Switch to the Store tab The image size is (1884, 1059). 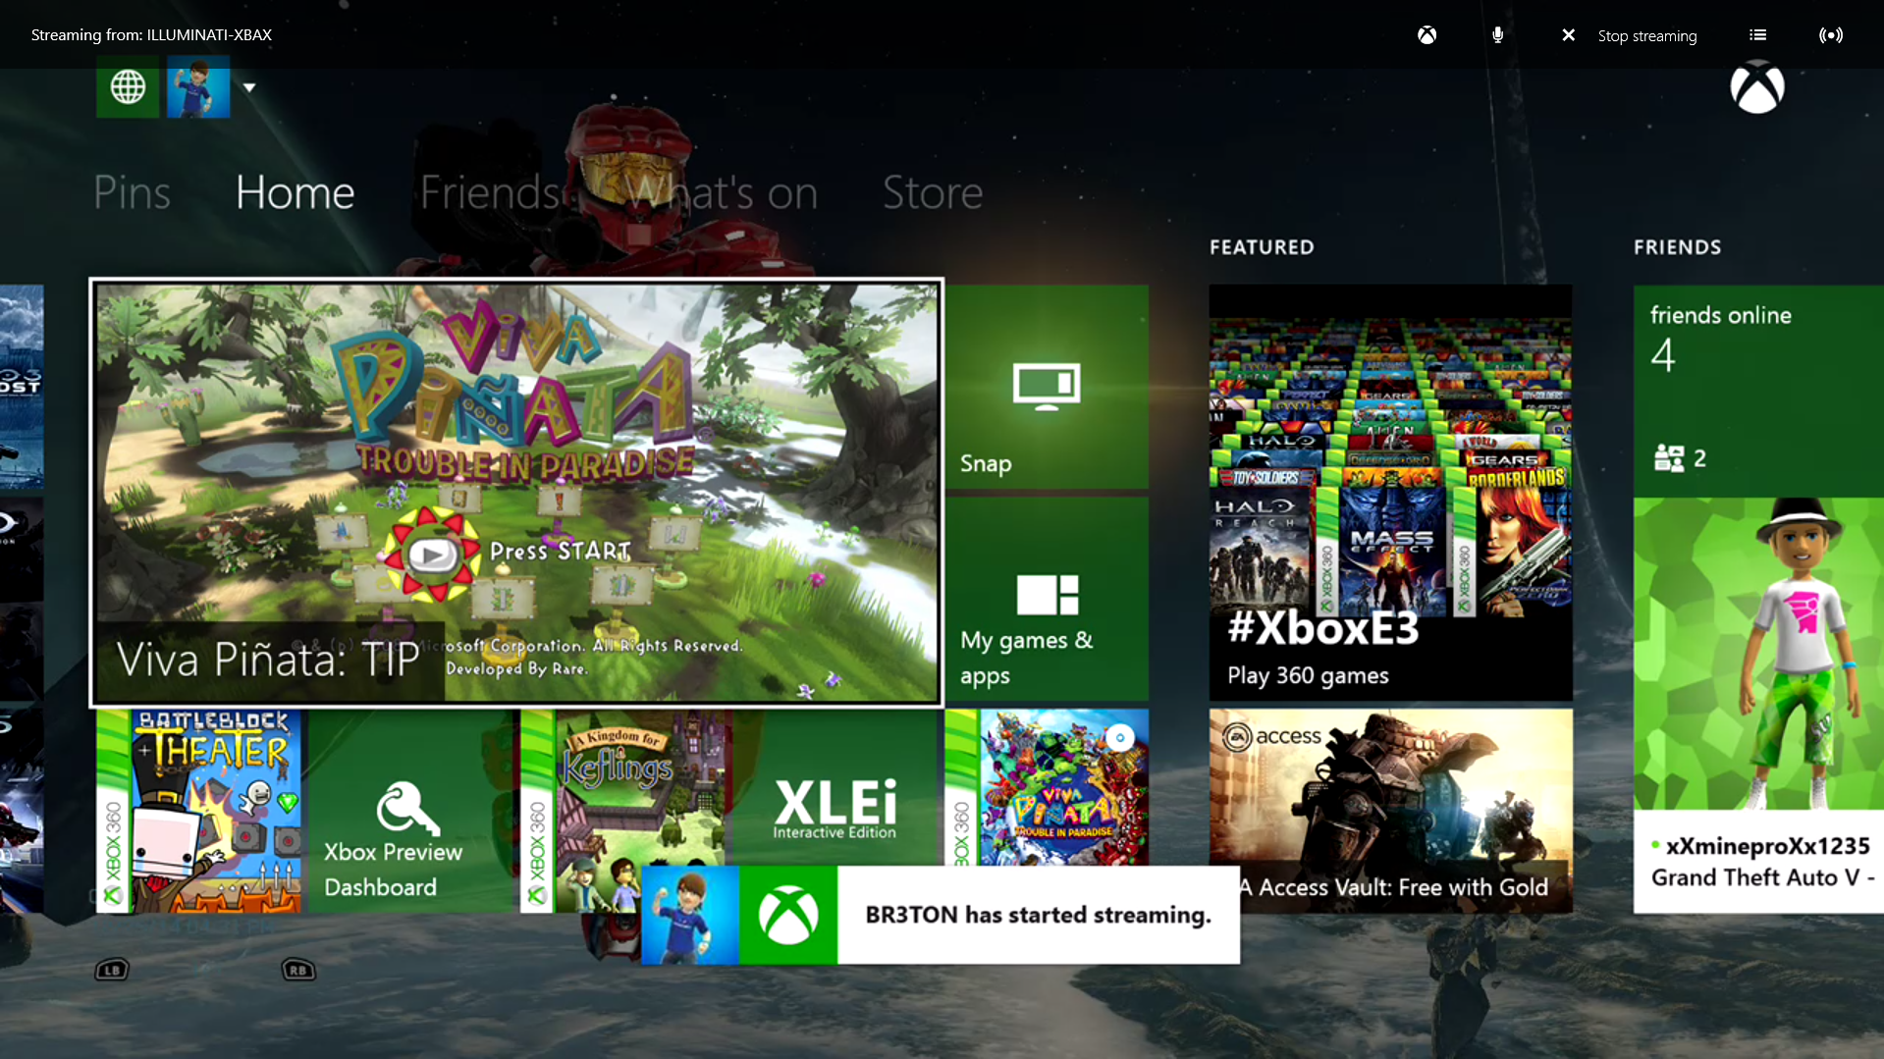point(933,192)
